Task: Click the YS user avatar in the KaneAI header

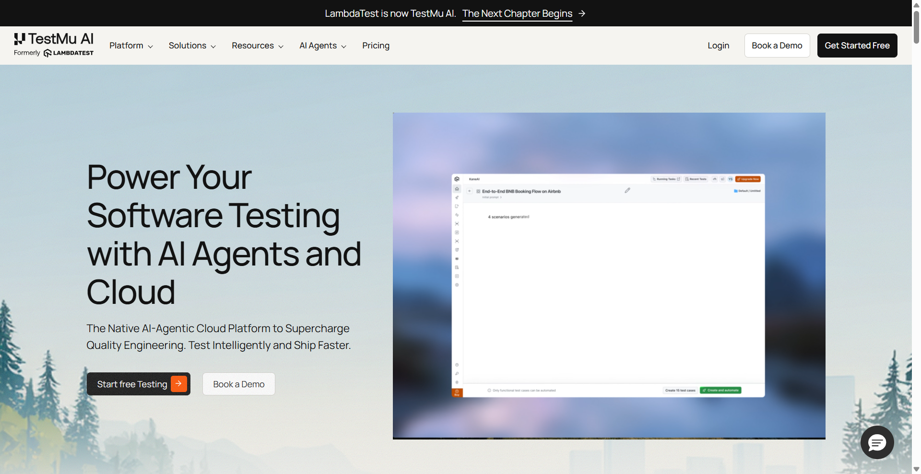Action: coord(730,179)
